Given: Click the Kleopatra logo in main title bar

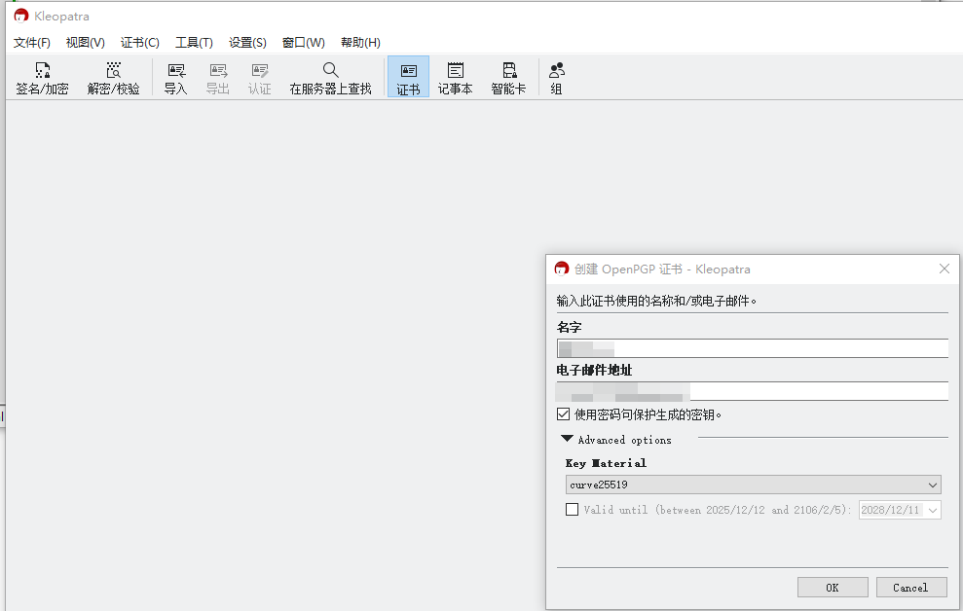Looking at the screenshot, I should click(x=20, y=16).
